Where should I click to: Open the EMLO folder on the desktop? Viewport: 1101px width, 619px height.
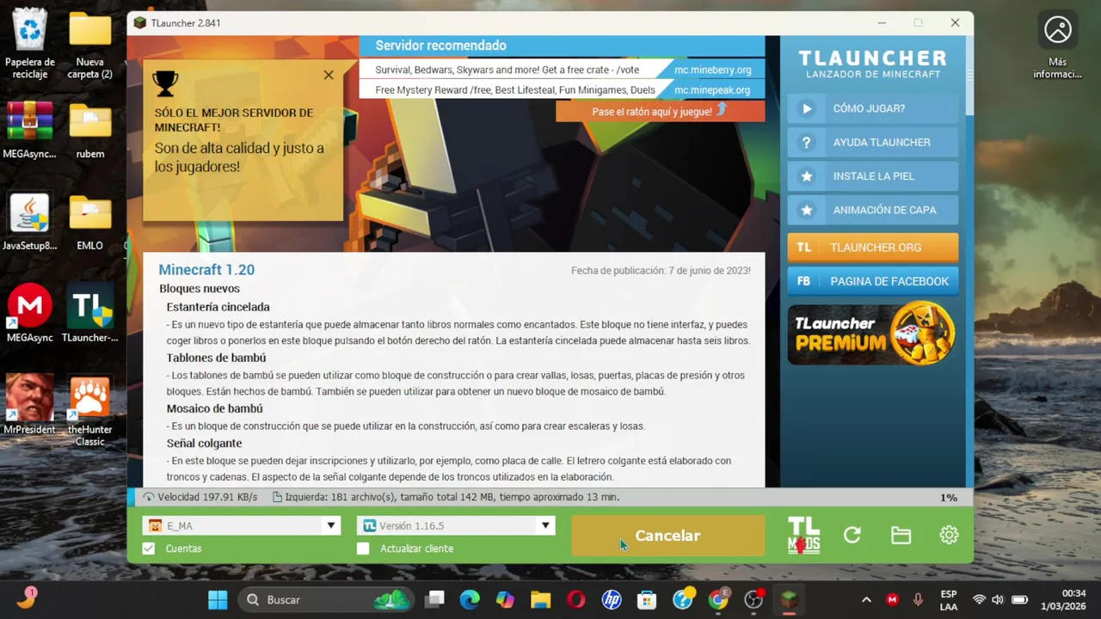(90, 223)
